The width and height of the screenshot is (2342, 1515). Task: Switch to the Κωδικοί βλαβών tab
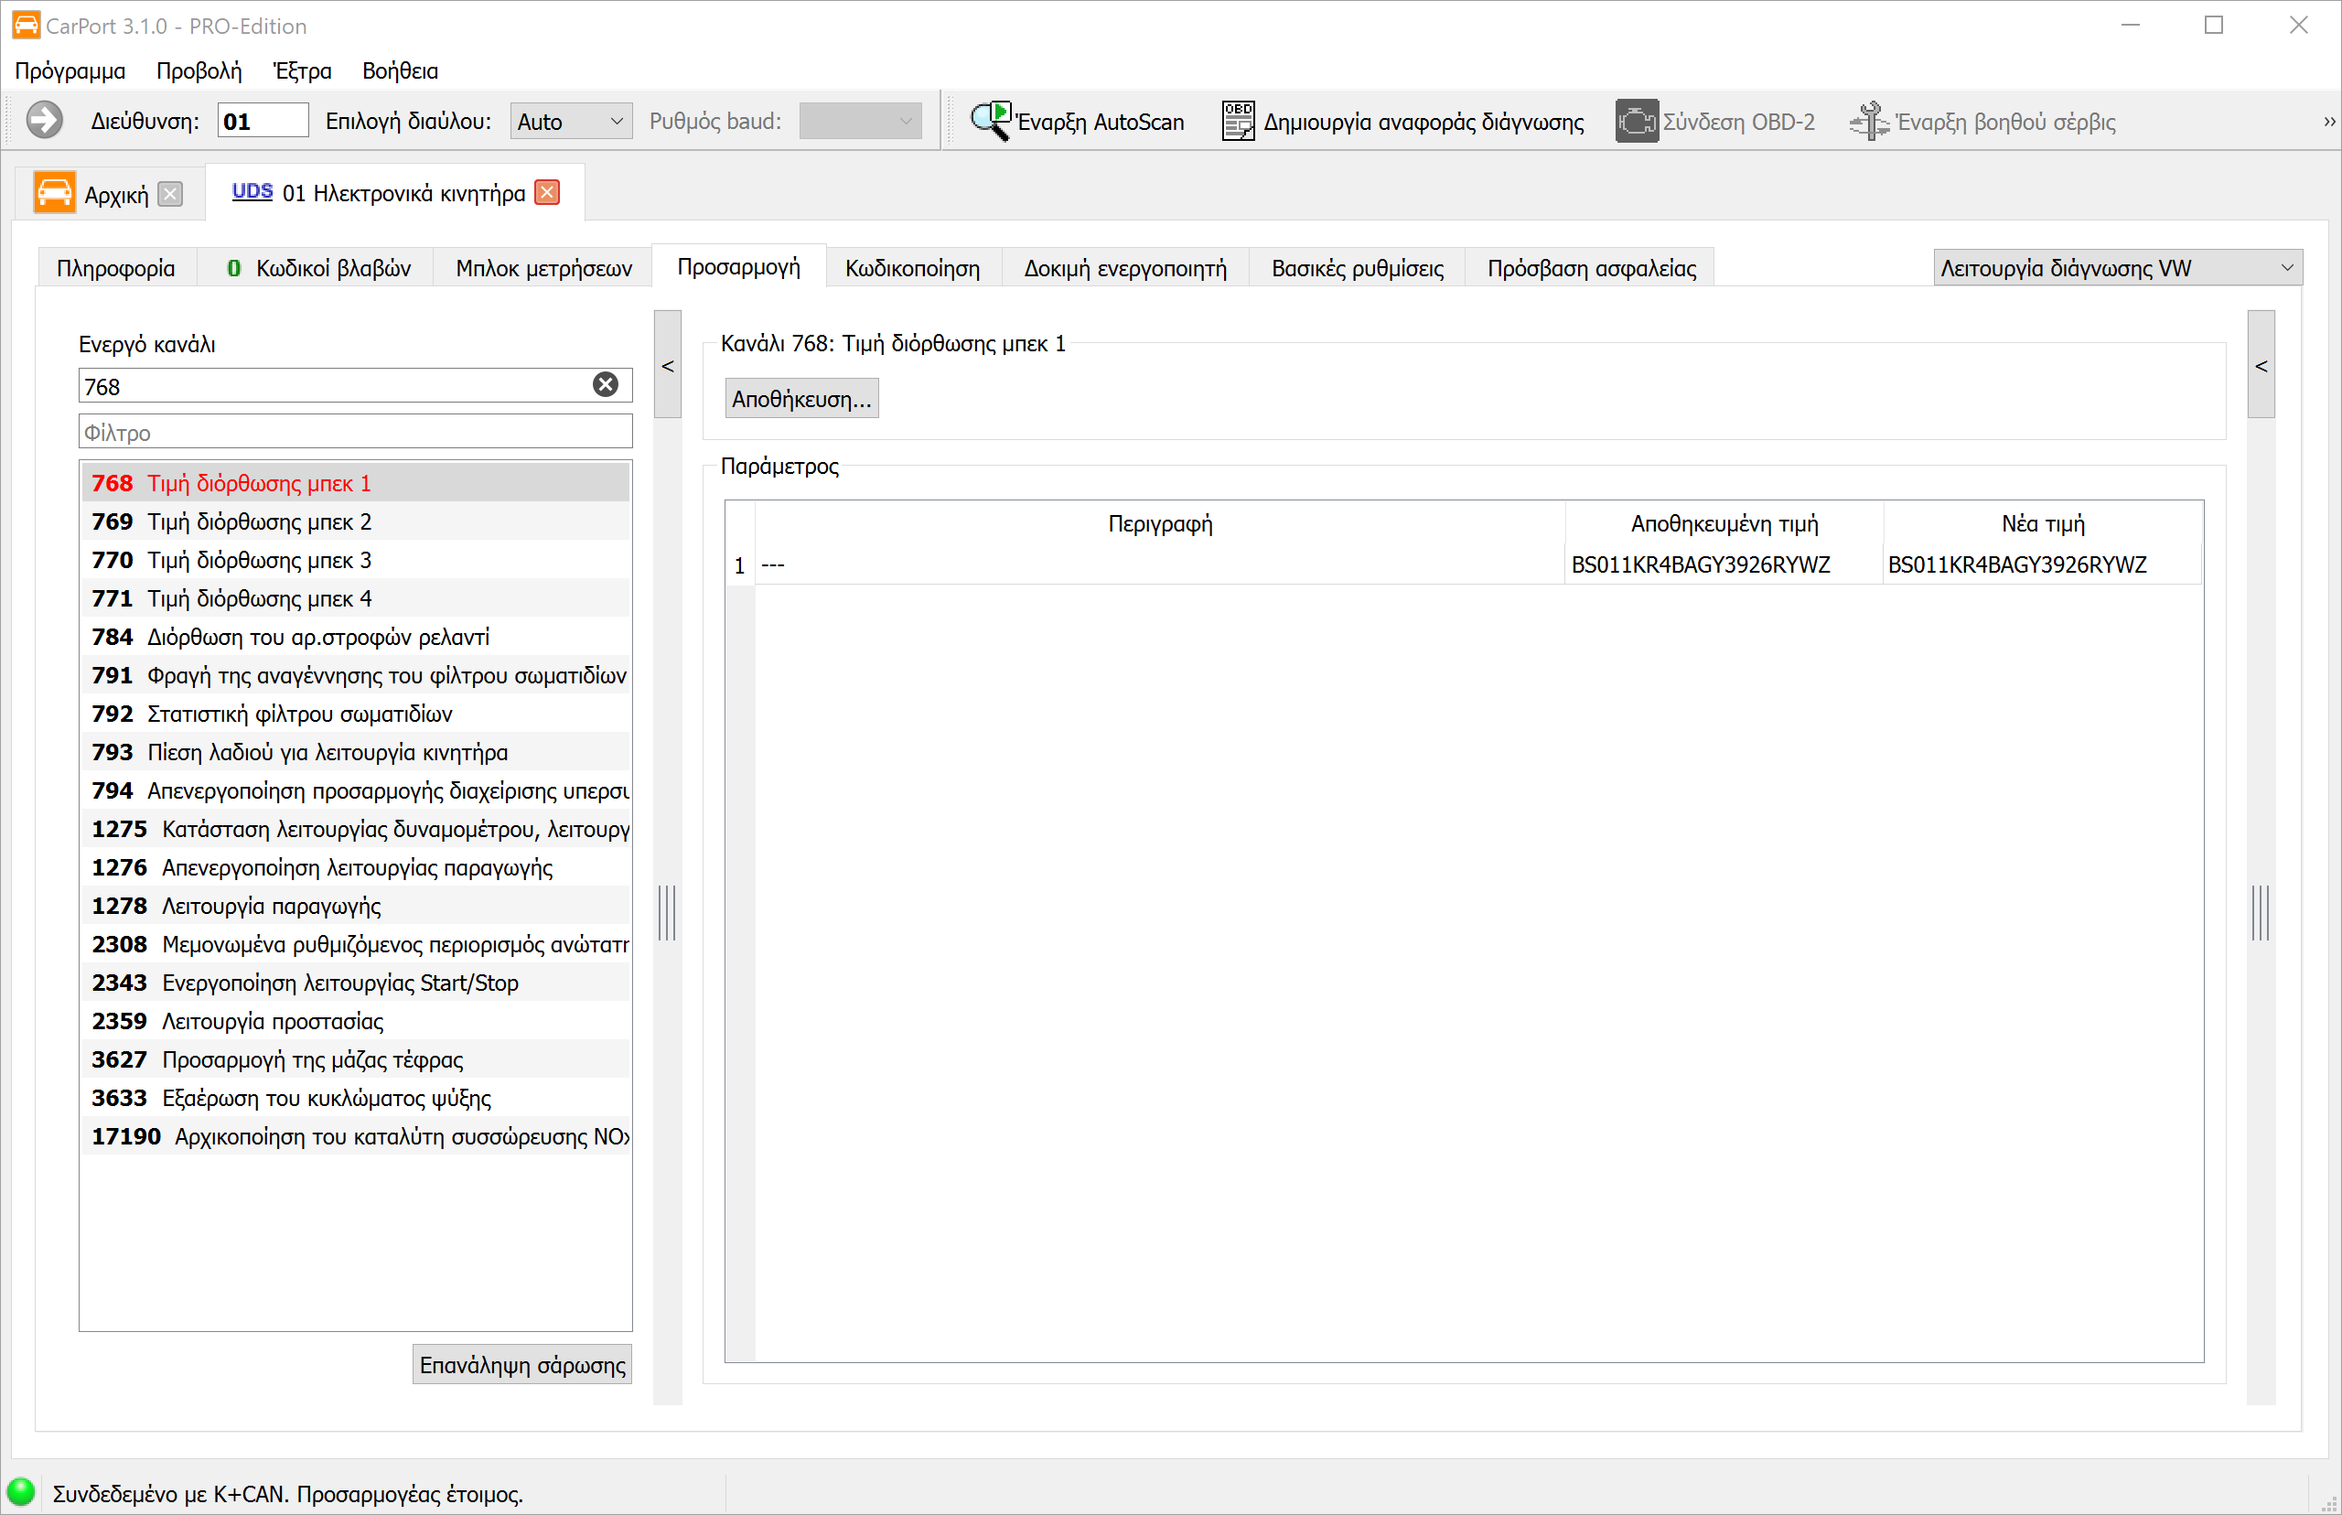click(317, 269)
